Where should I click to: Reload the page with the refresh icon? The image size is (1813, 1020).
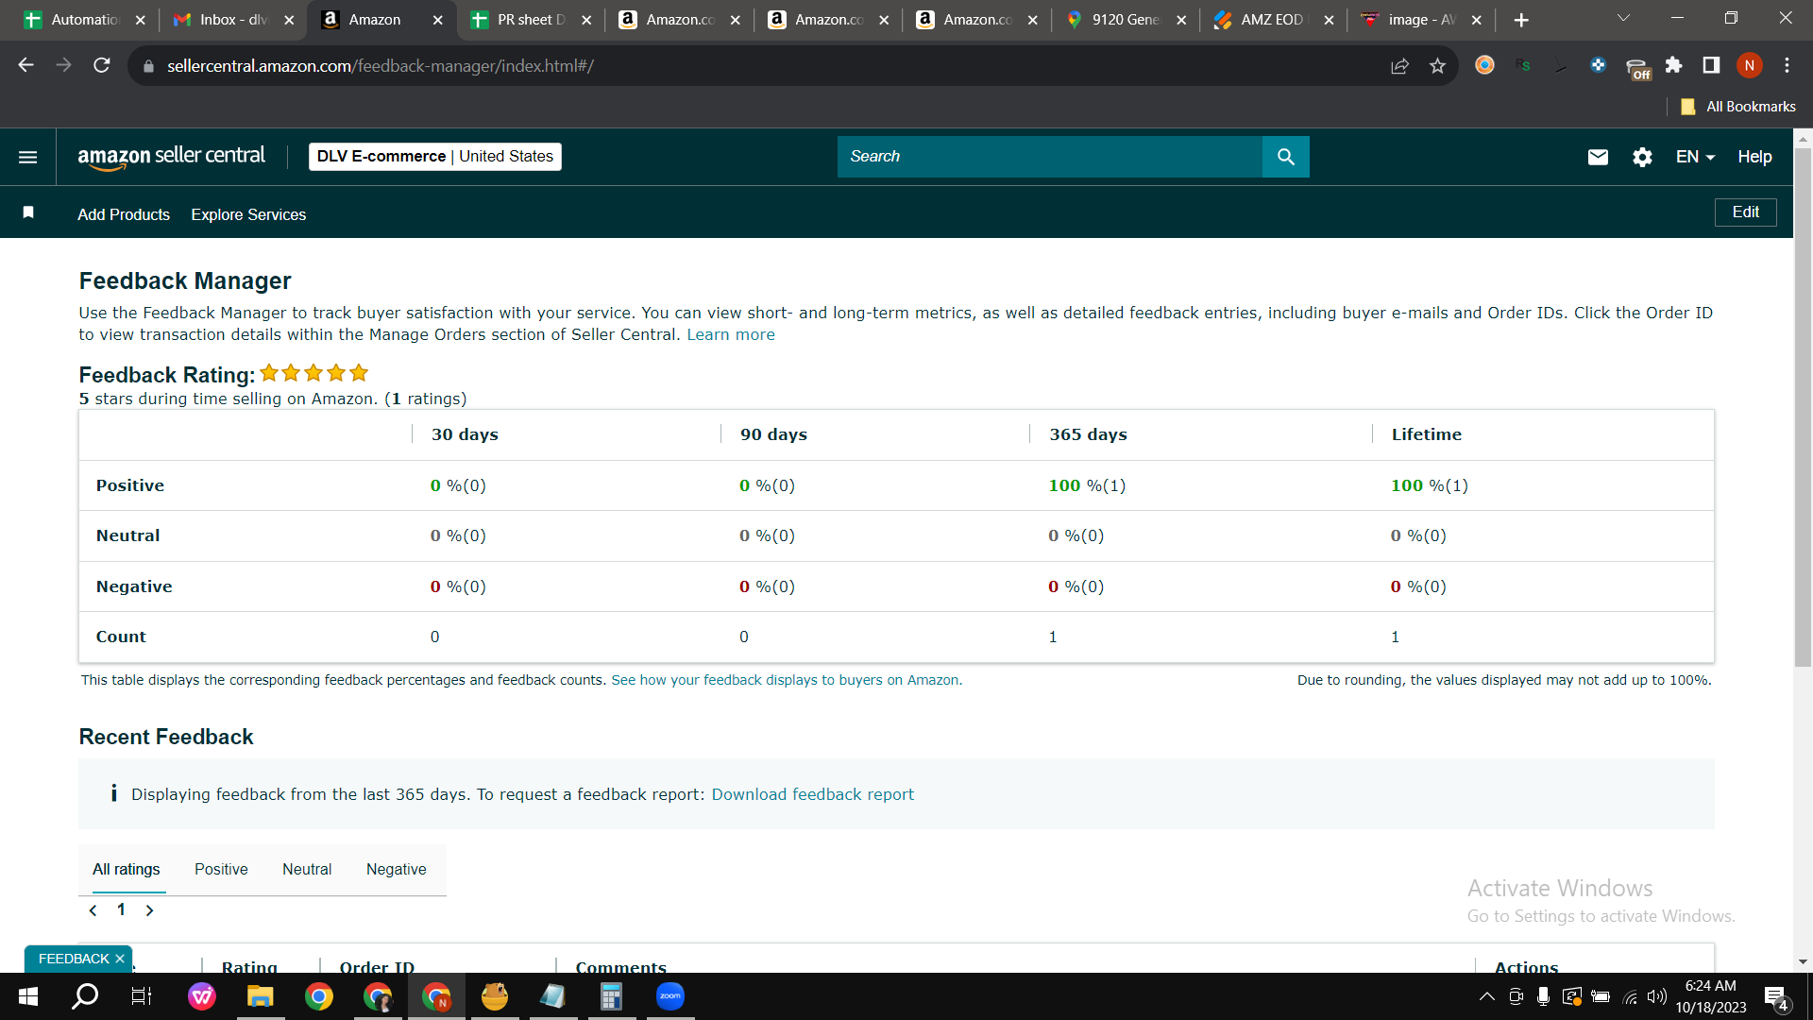click(x=102, y=65)
